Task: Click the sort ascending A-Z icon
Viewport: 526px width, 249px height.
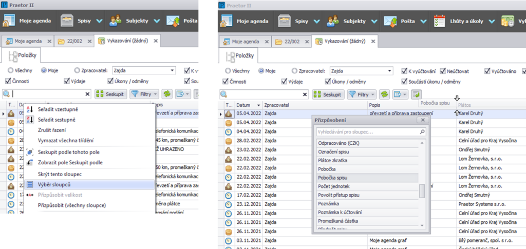Action: pyautogui.click(x=30, y=109)
